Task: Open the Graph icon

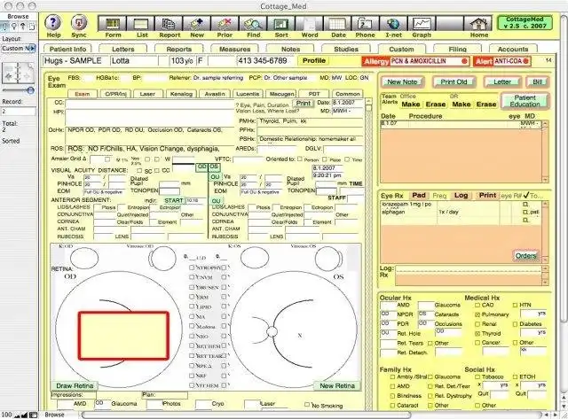Action: 422,24
